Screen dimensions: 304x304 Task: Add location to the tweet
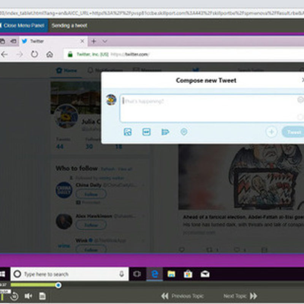[184, 132]
